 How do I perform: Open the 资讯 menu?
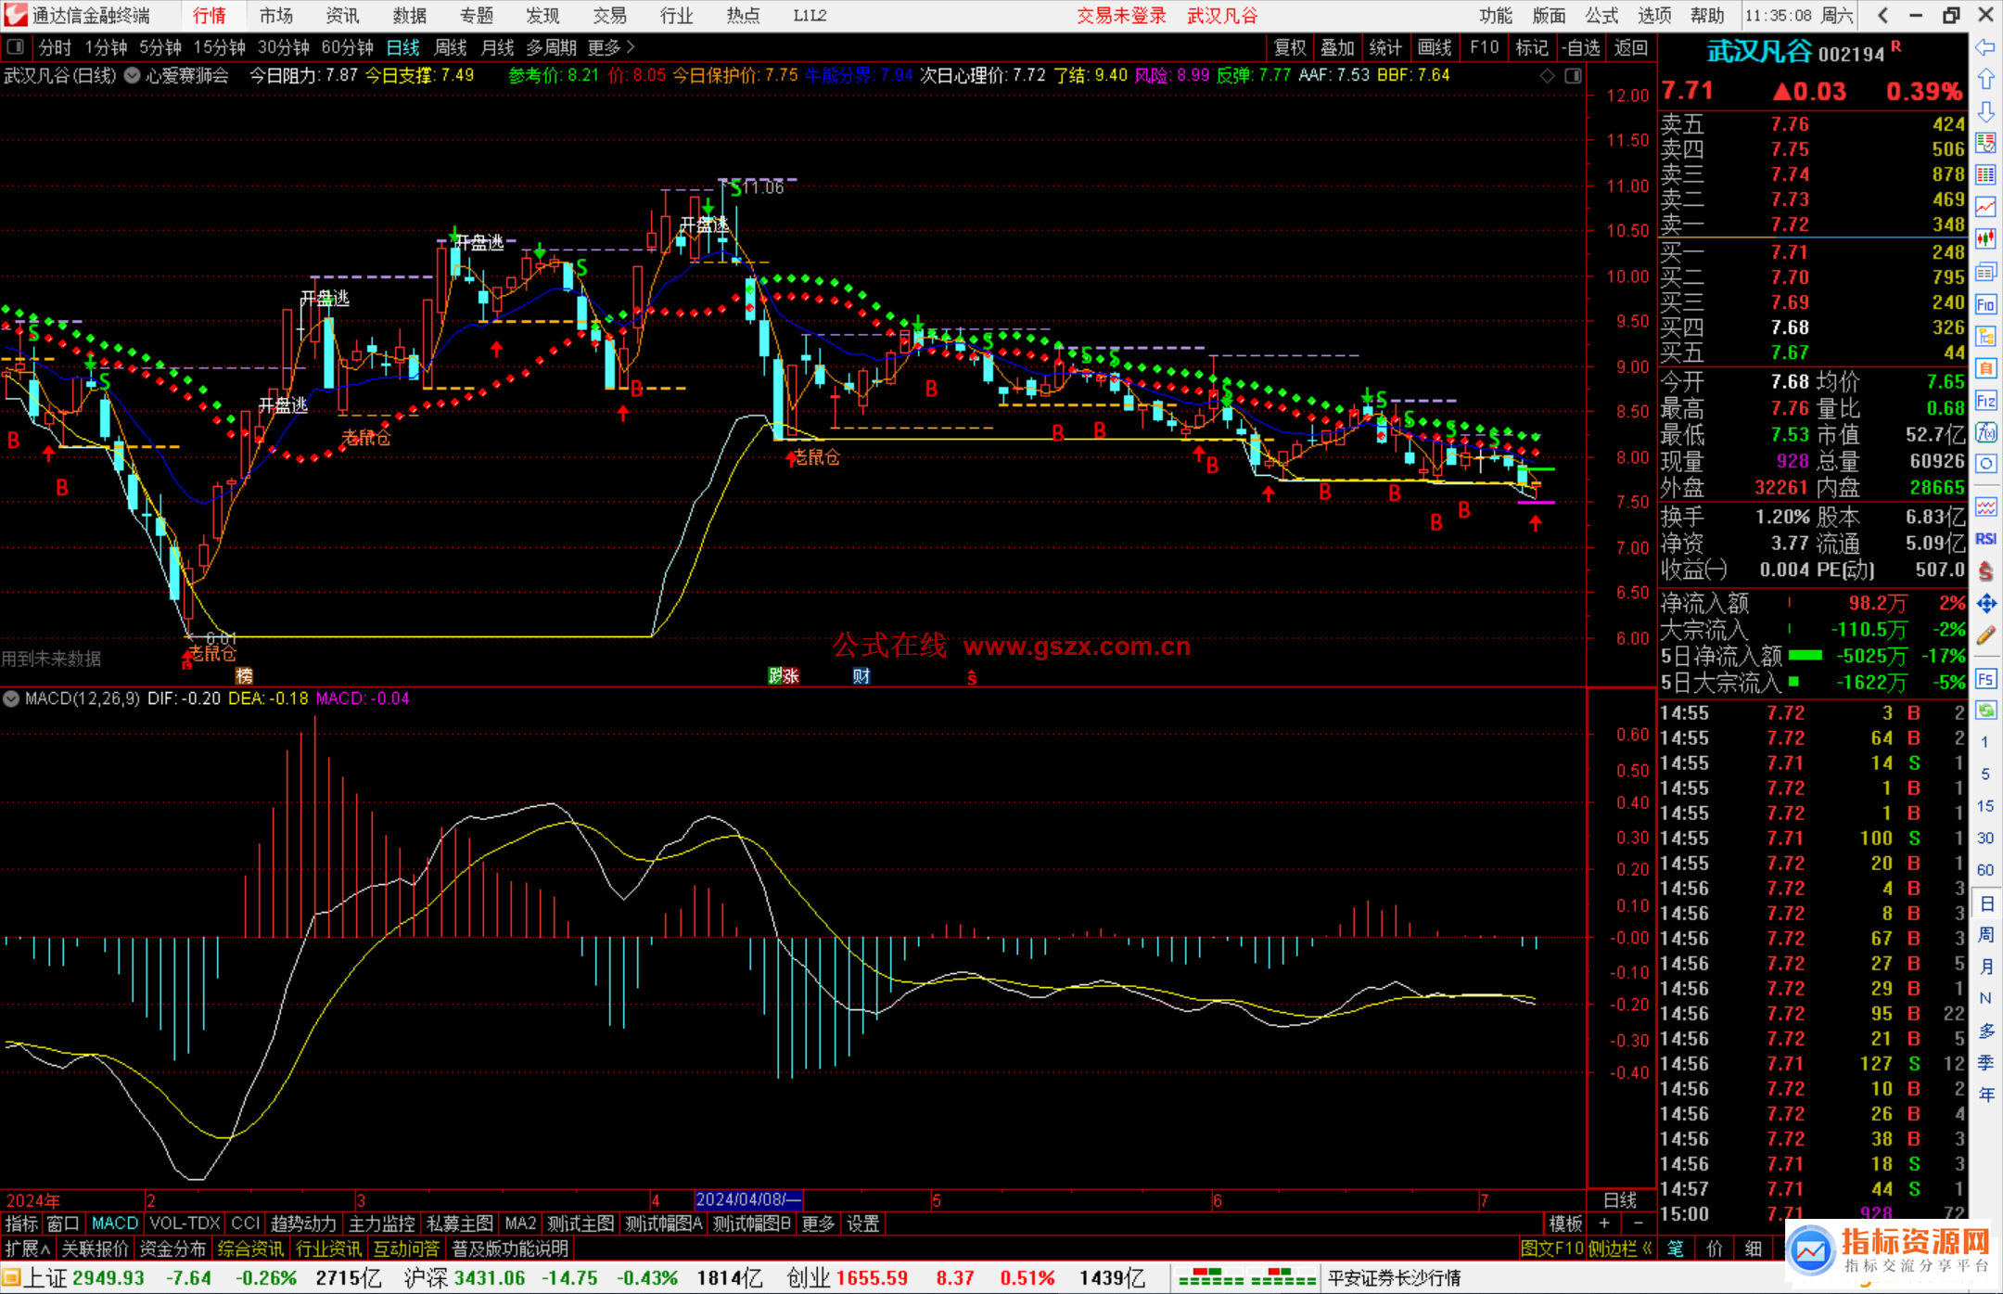(x=343, y=16)
